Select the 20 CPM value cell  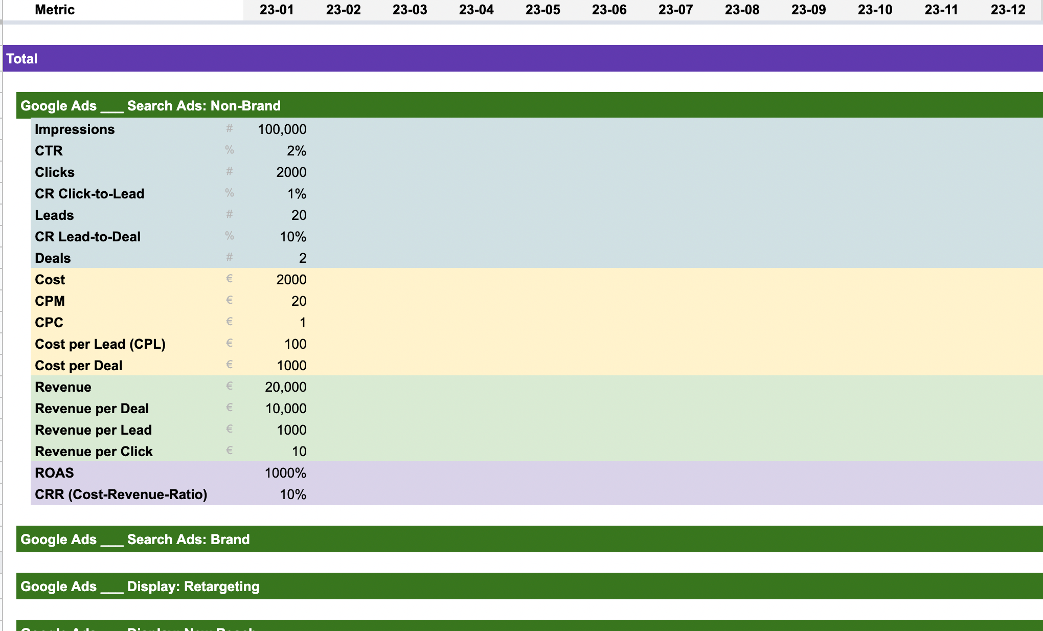click(x=299, y=301)
